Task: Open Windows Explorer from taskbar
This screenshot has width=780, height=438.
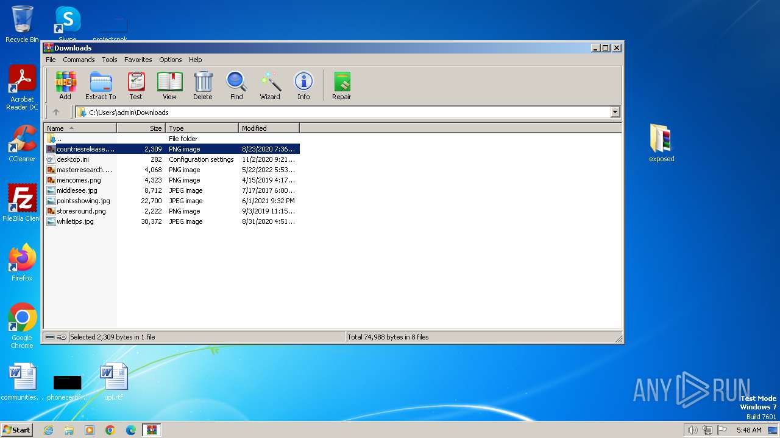Action: point(69,430)
